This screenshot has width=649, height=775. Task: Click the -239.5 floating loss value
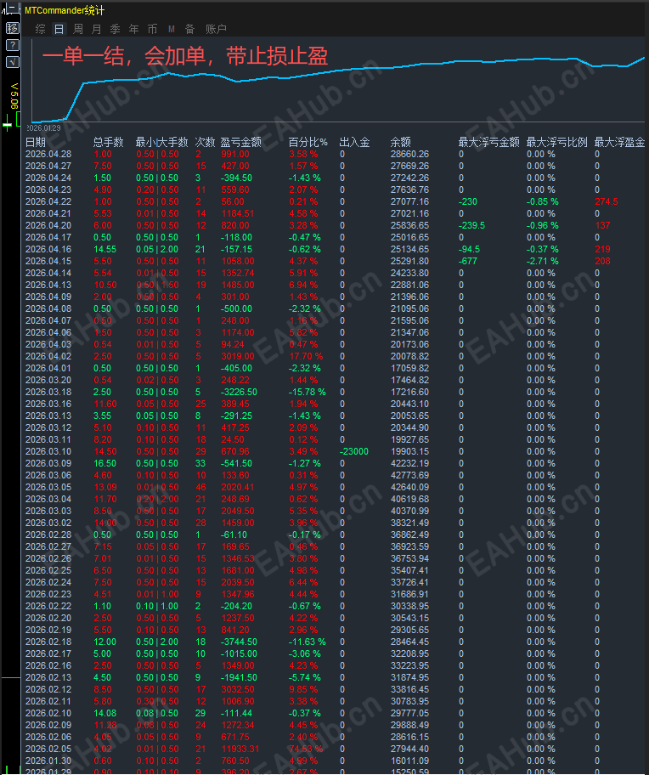[471, 225]
